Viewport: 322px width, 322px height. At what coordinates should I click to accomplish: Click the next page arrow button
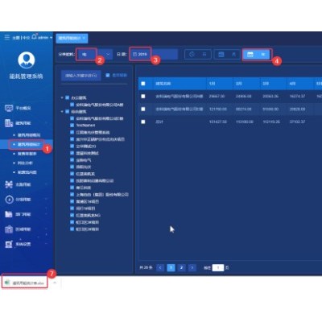192,267
